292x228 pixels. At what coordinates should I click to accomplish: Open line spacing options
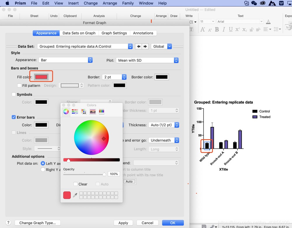tap(277, 29)
